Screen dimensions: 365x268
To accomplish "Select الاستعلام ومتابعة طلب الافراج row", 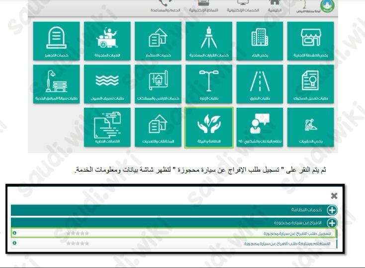I will pos(174,243).
